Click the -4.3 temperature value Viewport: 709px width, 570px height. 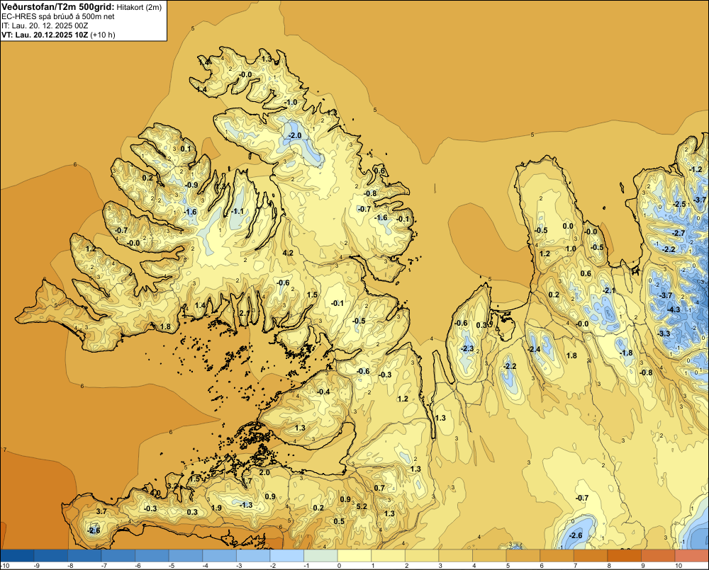pyautogui.click(x=674, y=309)
